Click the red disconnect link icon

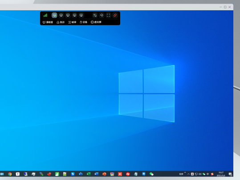[115, 15]
